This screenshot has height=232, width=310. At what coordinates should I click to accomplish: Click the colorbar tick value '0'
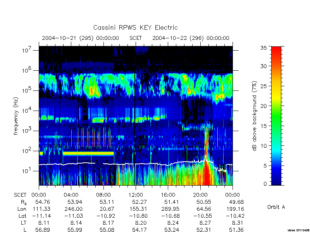(x=265, y=184)
